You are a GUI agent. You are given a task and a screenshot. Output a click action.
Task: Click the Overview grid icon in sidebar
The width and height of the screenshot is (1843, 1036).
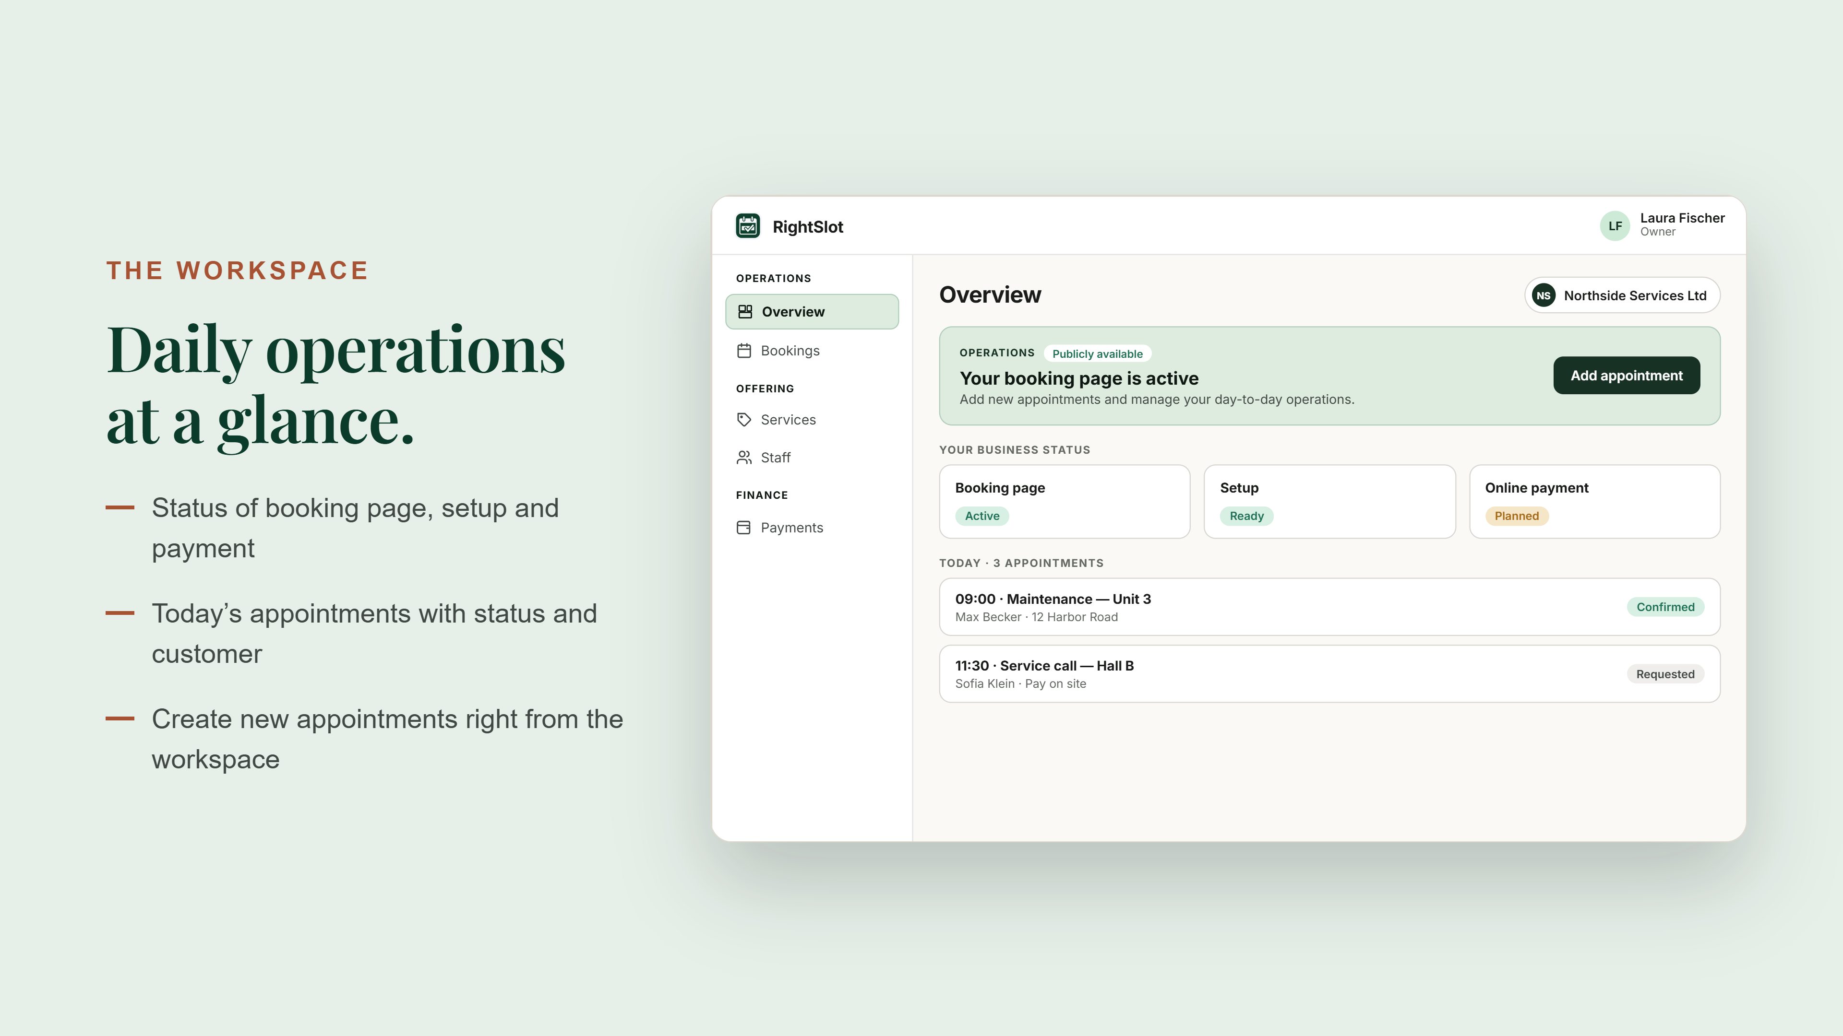(745, 312)
